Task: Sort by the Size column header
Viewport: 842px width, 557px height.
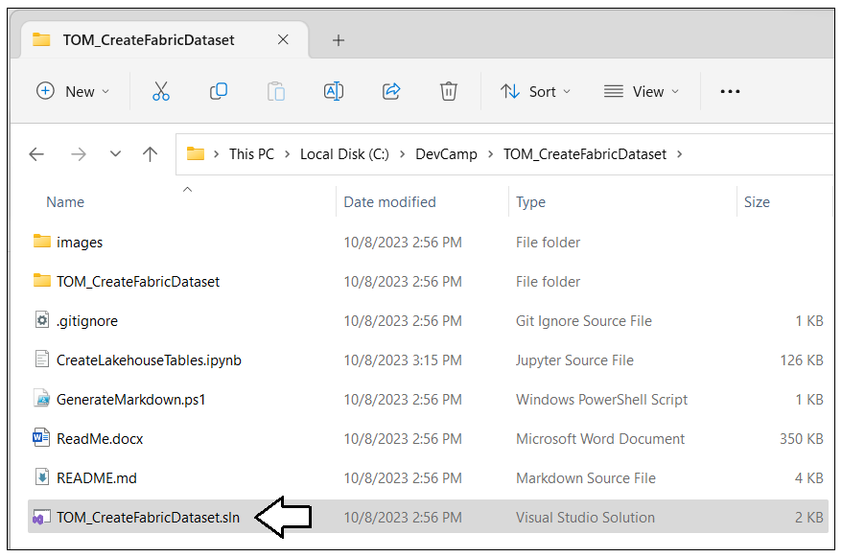Action: click(x=757, y=202)
